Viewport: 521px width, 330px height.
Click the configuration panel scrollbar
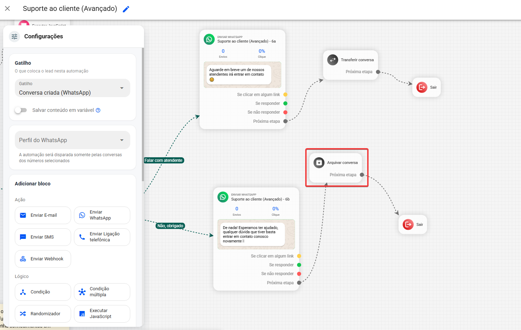coord(143,114)
